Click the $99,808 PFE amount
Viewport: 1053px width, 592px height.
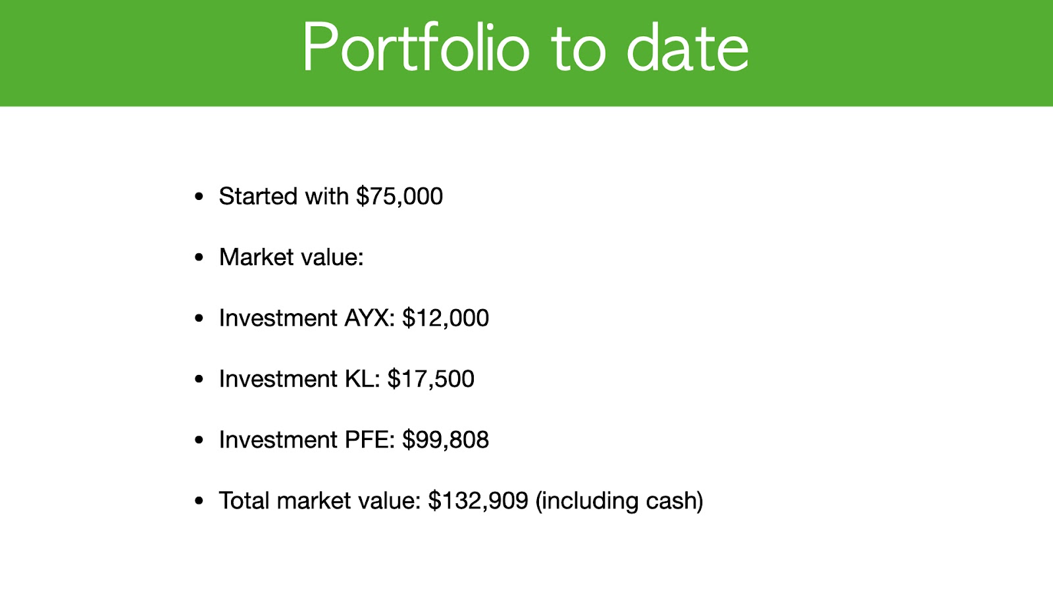point(446,440)
